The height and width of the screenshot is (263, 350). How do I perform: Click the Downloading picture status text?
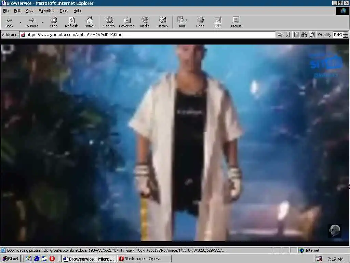pyautogui.click(x=116, y=250)
